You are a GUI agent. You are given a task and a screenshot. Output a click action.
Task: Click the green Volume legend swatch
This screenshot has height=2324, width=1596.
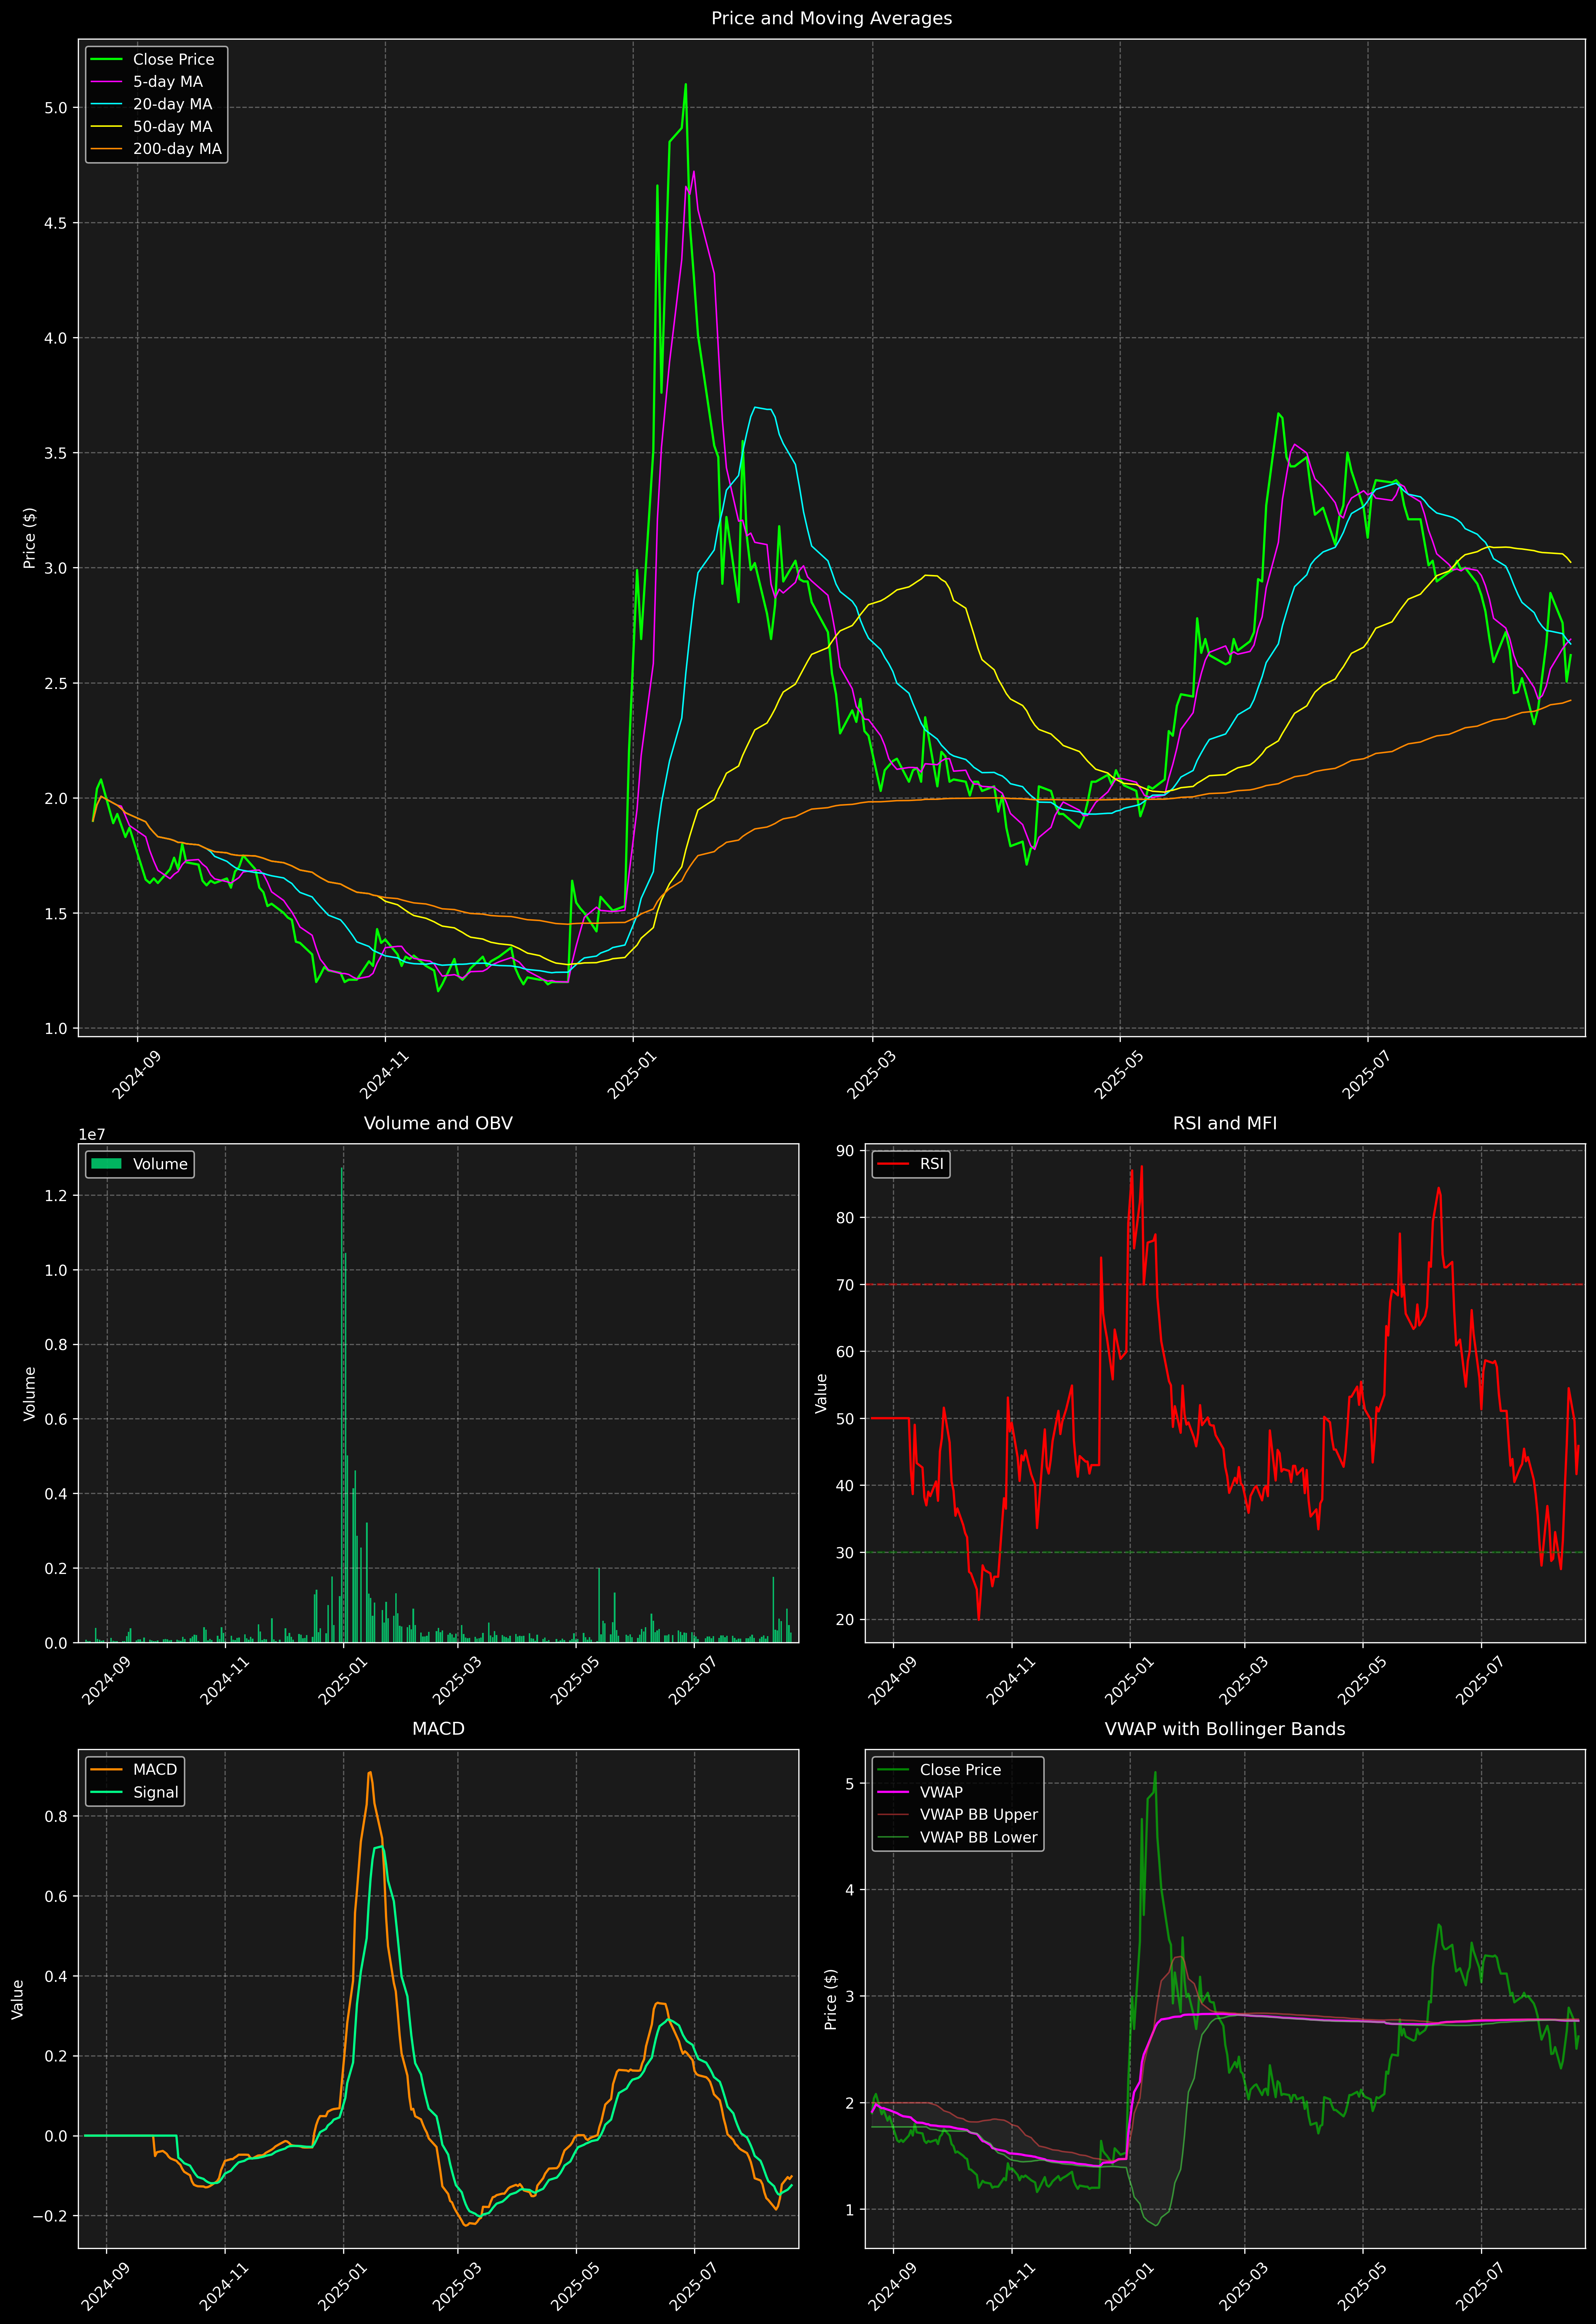click(x=106, y=1164)
